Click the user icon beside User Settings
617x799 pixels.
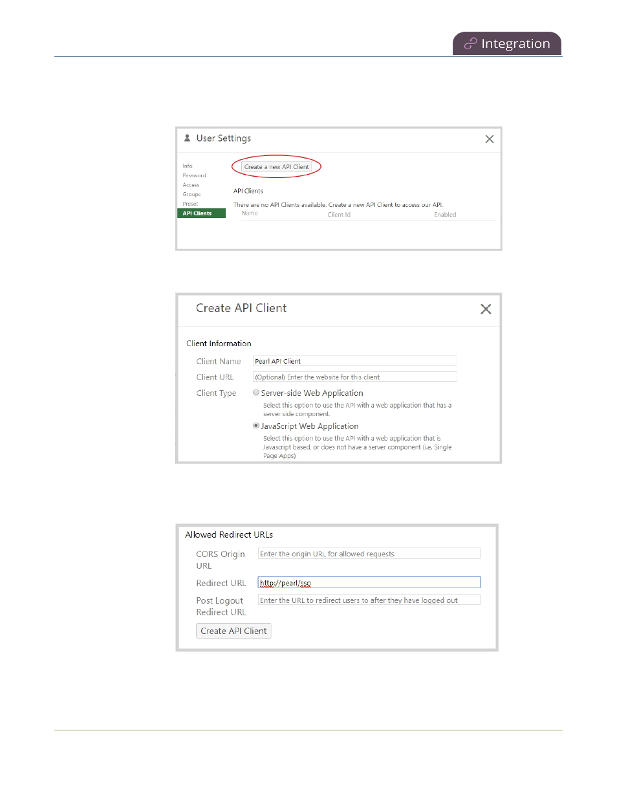[x=187, y=138]
